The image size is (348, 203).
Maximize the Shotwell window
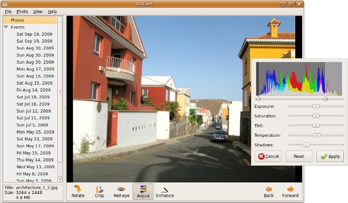point(291,4)
